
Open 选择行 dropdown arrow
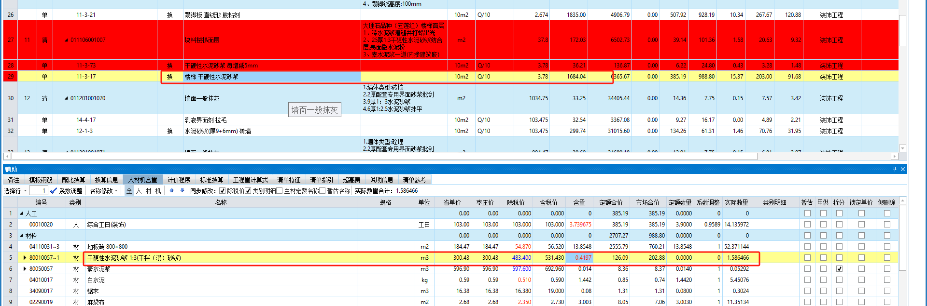(25, 191)
